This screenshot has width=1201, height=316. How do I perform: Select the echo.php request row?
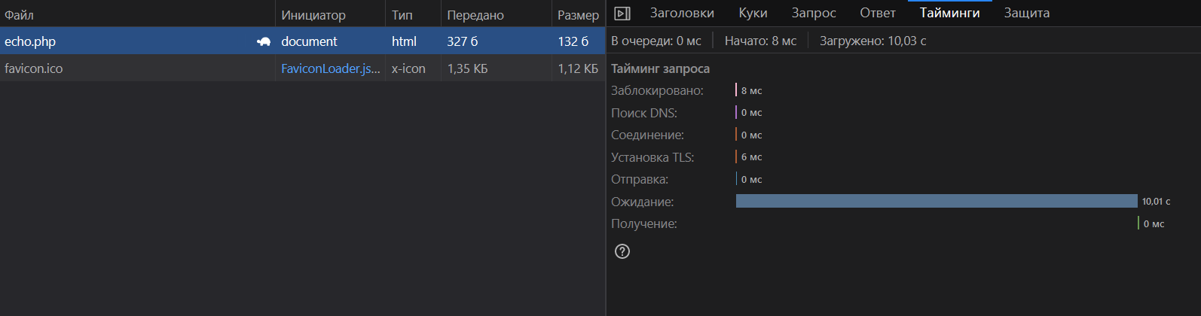coord(302,41)
